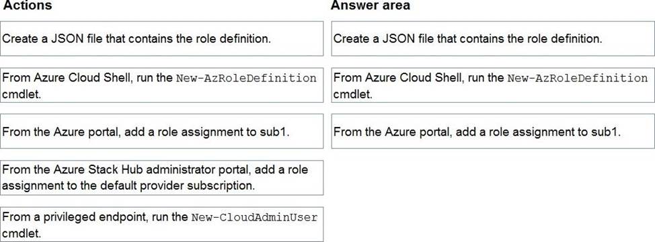The image size is (655, 242).
Task: Click 'JSON' word in the Answer area box
Action: coord(399,39)
